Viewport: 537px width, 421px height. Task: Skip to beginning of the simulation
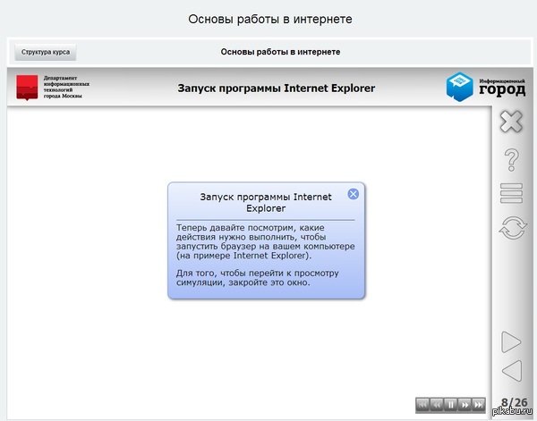coord(423,404)
